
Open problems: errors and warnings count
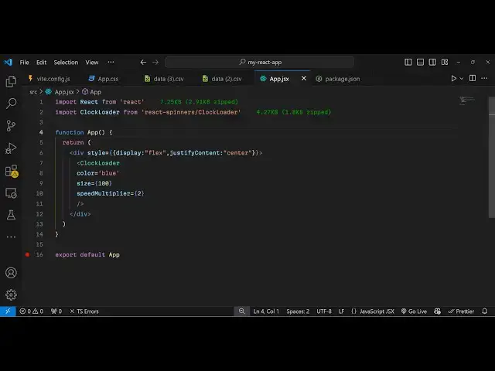coord(32,311)
